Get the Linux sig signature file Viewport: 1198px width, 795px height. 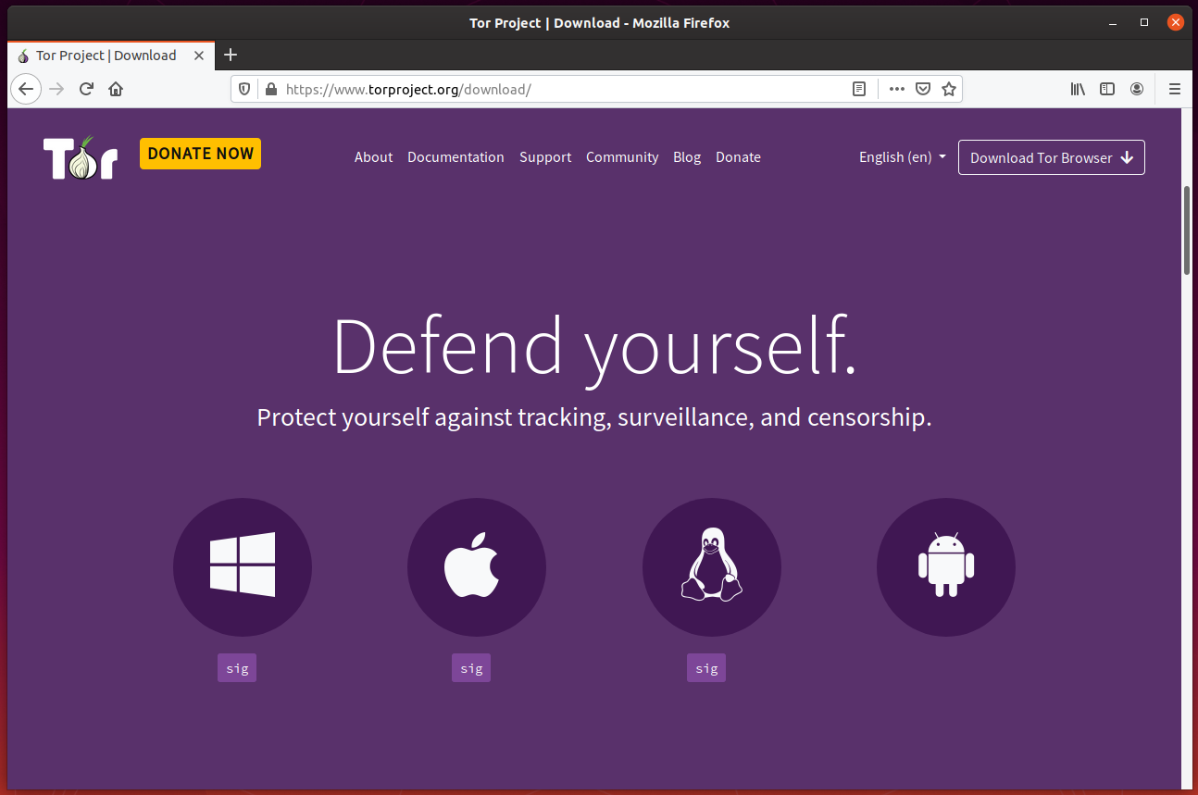pos(706,668)
